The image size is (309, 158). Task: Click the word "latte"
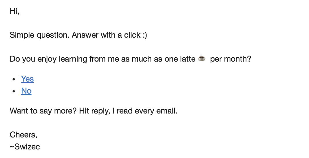click(x=188, y=59)
